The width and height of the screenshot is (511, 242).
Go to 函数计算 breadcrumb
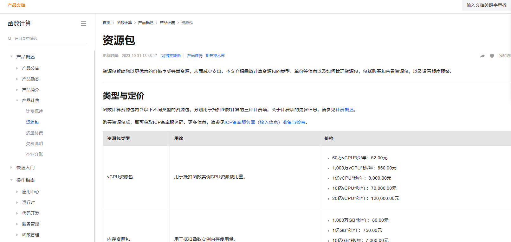[124, 23]
